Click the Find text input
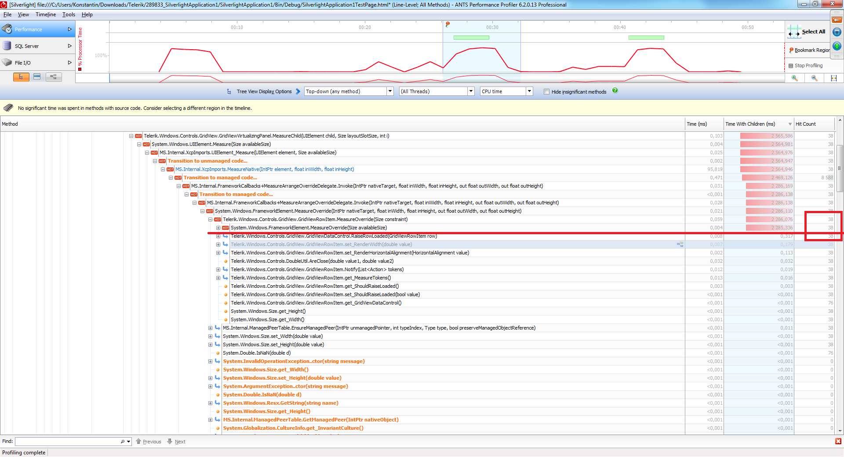Image resolution: width=844 pixels, height=457 pixels. tap(68, 442)
